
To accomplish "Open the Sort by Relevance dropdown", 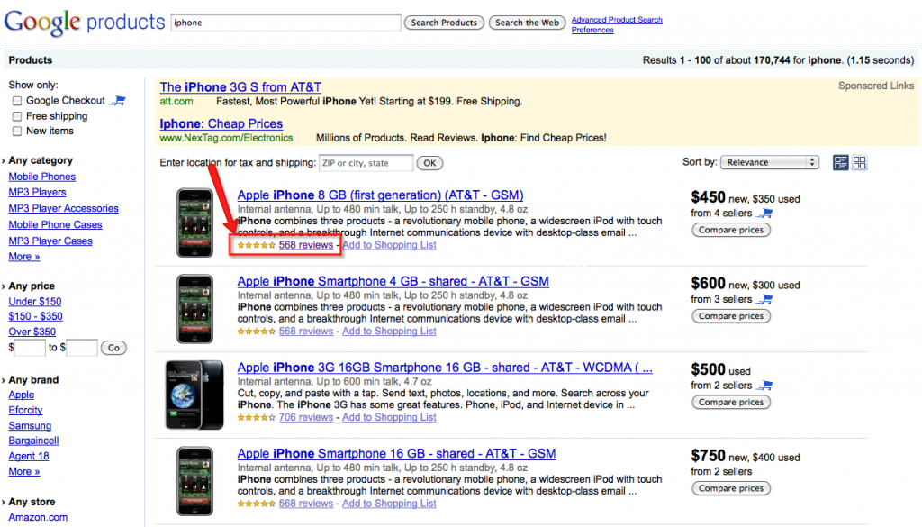I will 770,162.
